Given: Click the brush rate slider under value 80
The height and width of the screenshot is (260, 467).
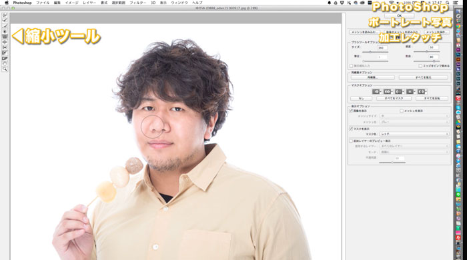Looking at the screenshot, I should 426,61.
